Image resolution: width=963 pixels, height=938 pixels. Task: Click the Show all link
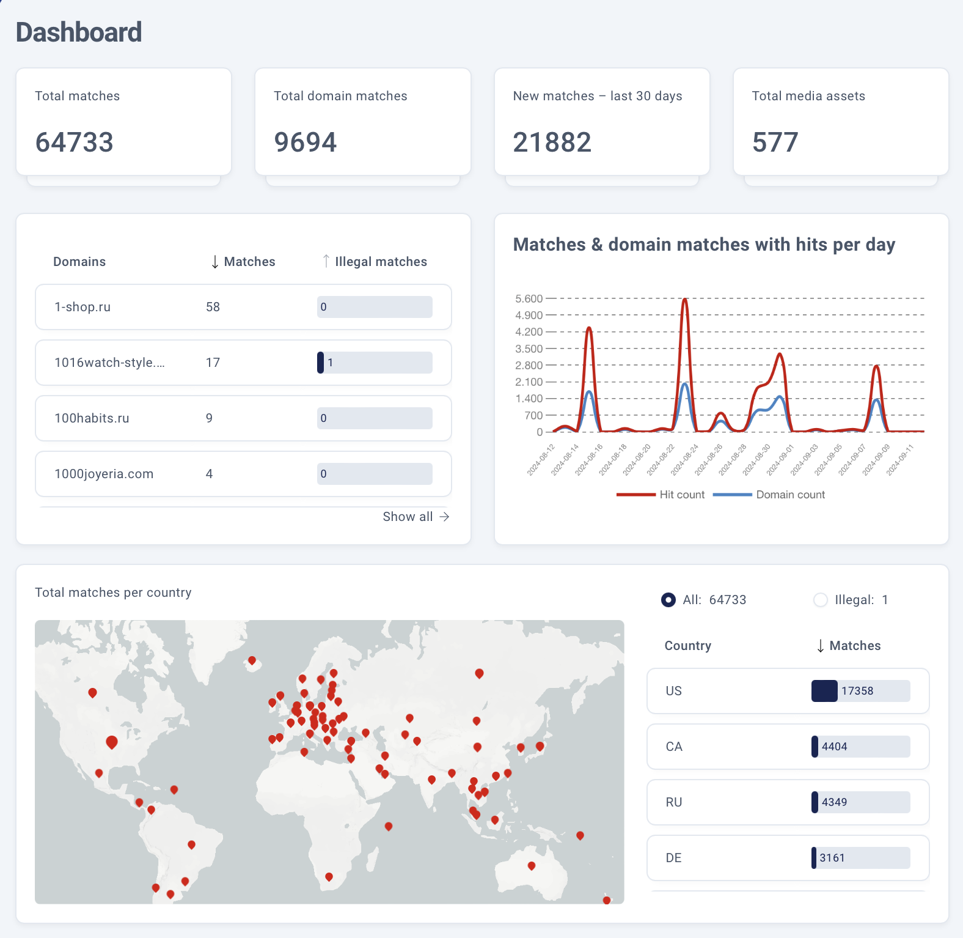tap(416, 517)
